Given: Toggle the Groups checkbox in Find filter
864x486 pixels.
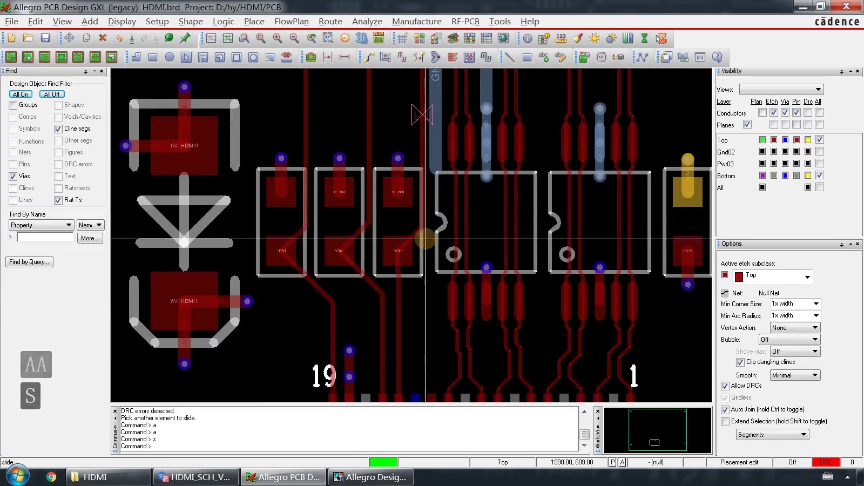Looking at the screenshot, I should [13, 105].
